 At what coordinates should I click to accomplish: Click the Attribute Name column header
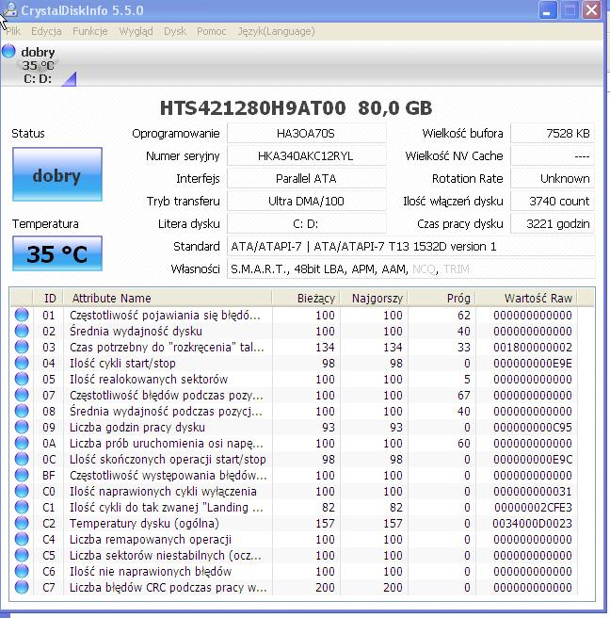coord(168,298)
